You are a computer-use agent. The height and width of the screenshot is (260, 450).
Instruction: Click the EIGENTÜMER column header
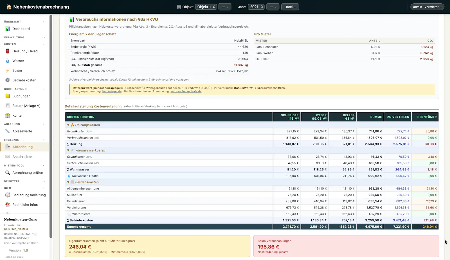click(x=425, y=117)
